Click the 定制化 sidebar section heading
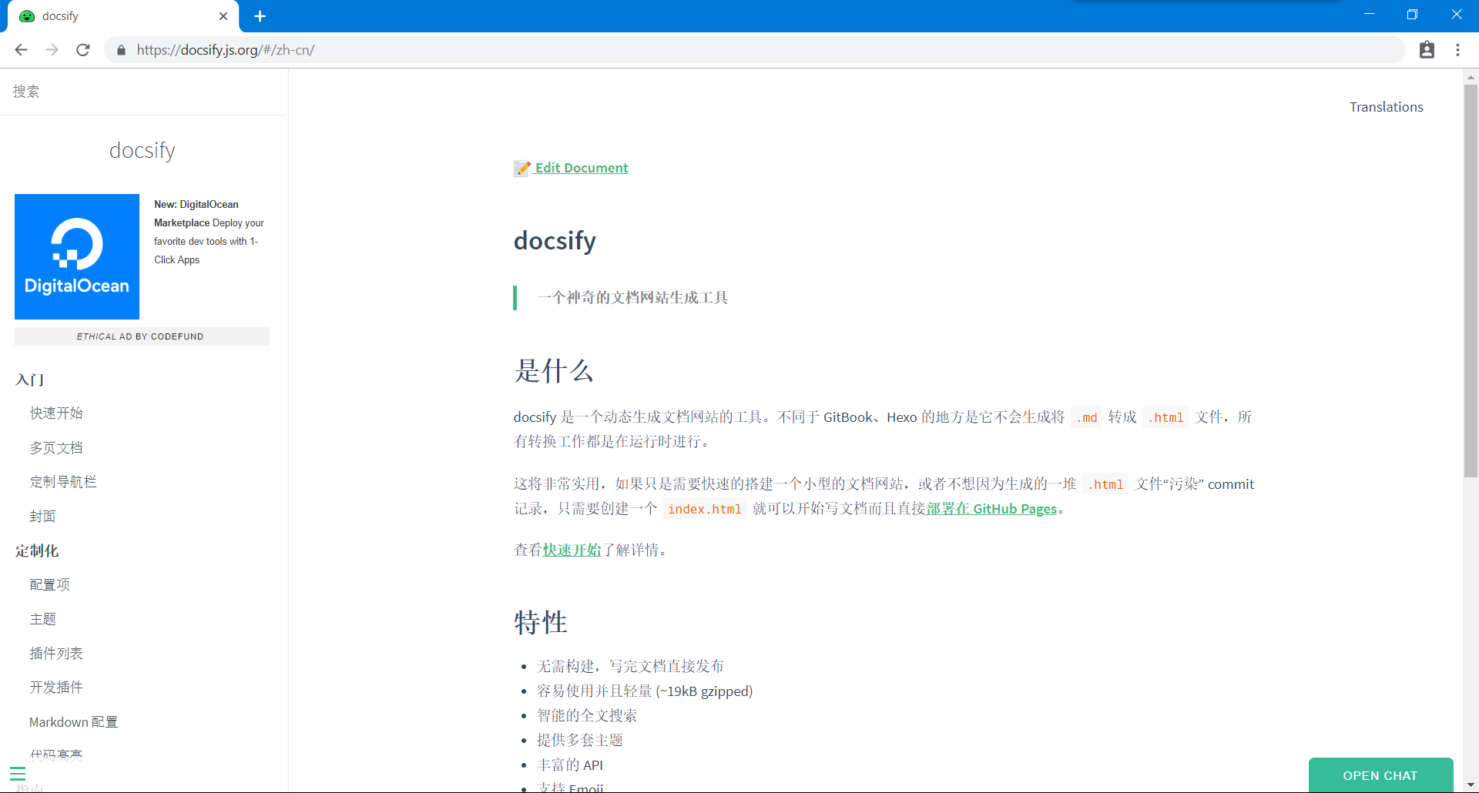Viewport: 1479px width, 793px height. [37, 551]
